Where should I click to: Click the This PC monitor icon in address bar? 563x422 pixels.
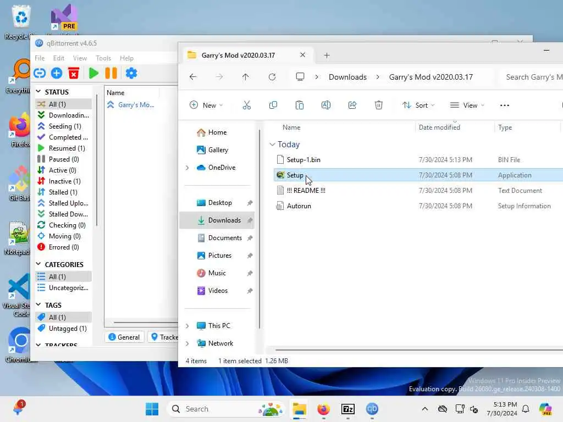click(x=300, y=77)
